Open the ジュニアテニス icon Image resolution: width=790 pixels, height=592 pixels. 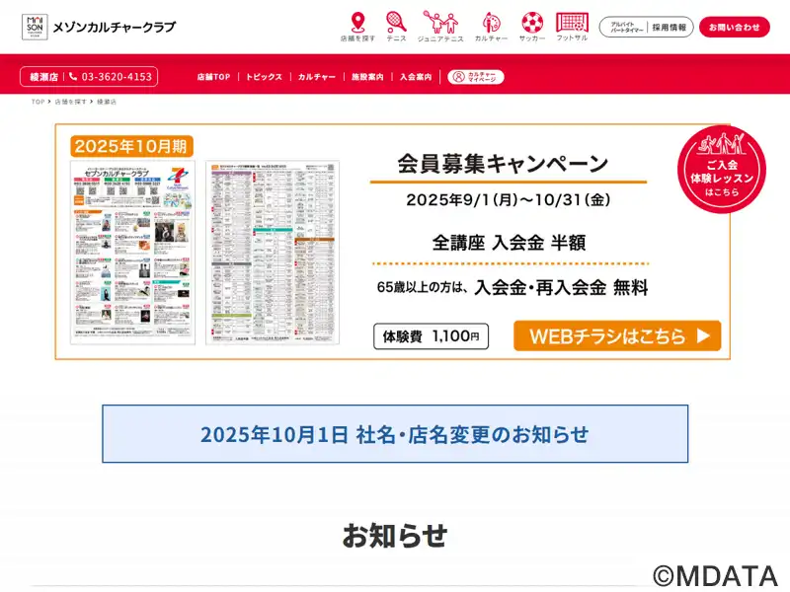pyautogui.click(x=440, y=28)
